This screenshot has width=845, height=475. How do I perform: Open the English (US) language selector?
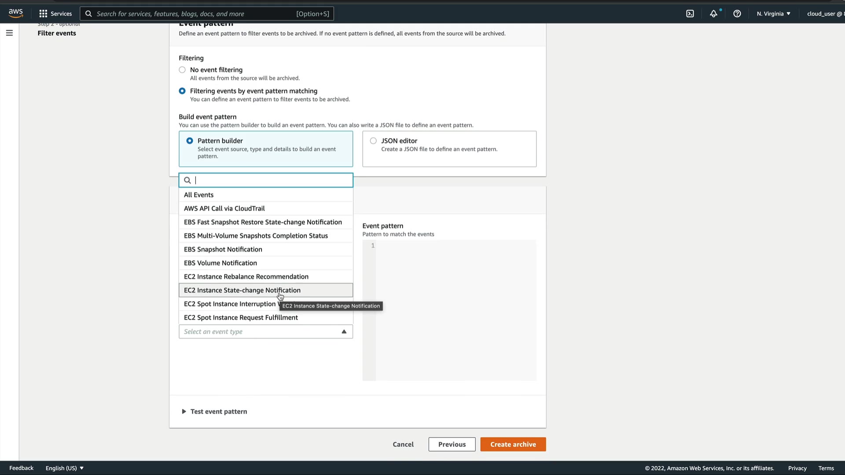point(65,468)
